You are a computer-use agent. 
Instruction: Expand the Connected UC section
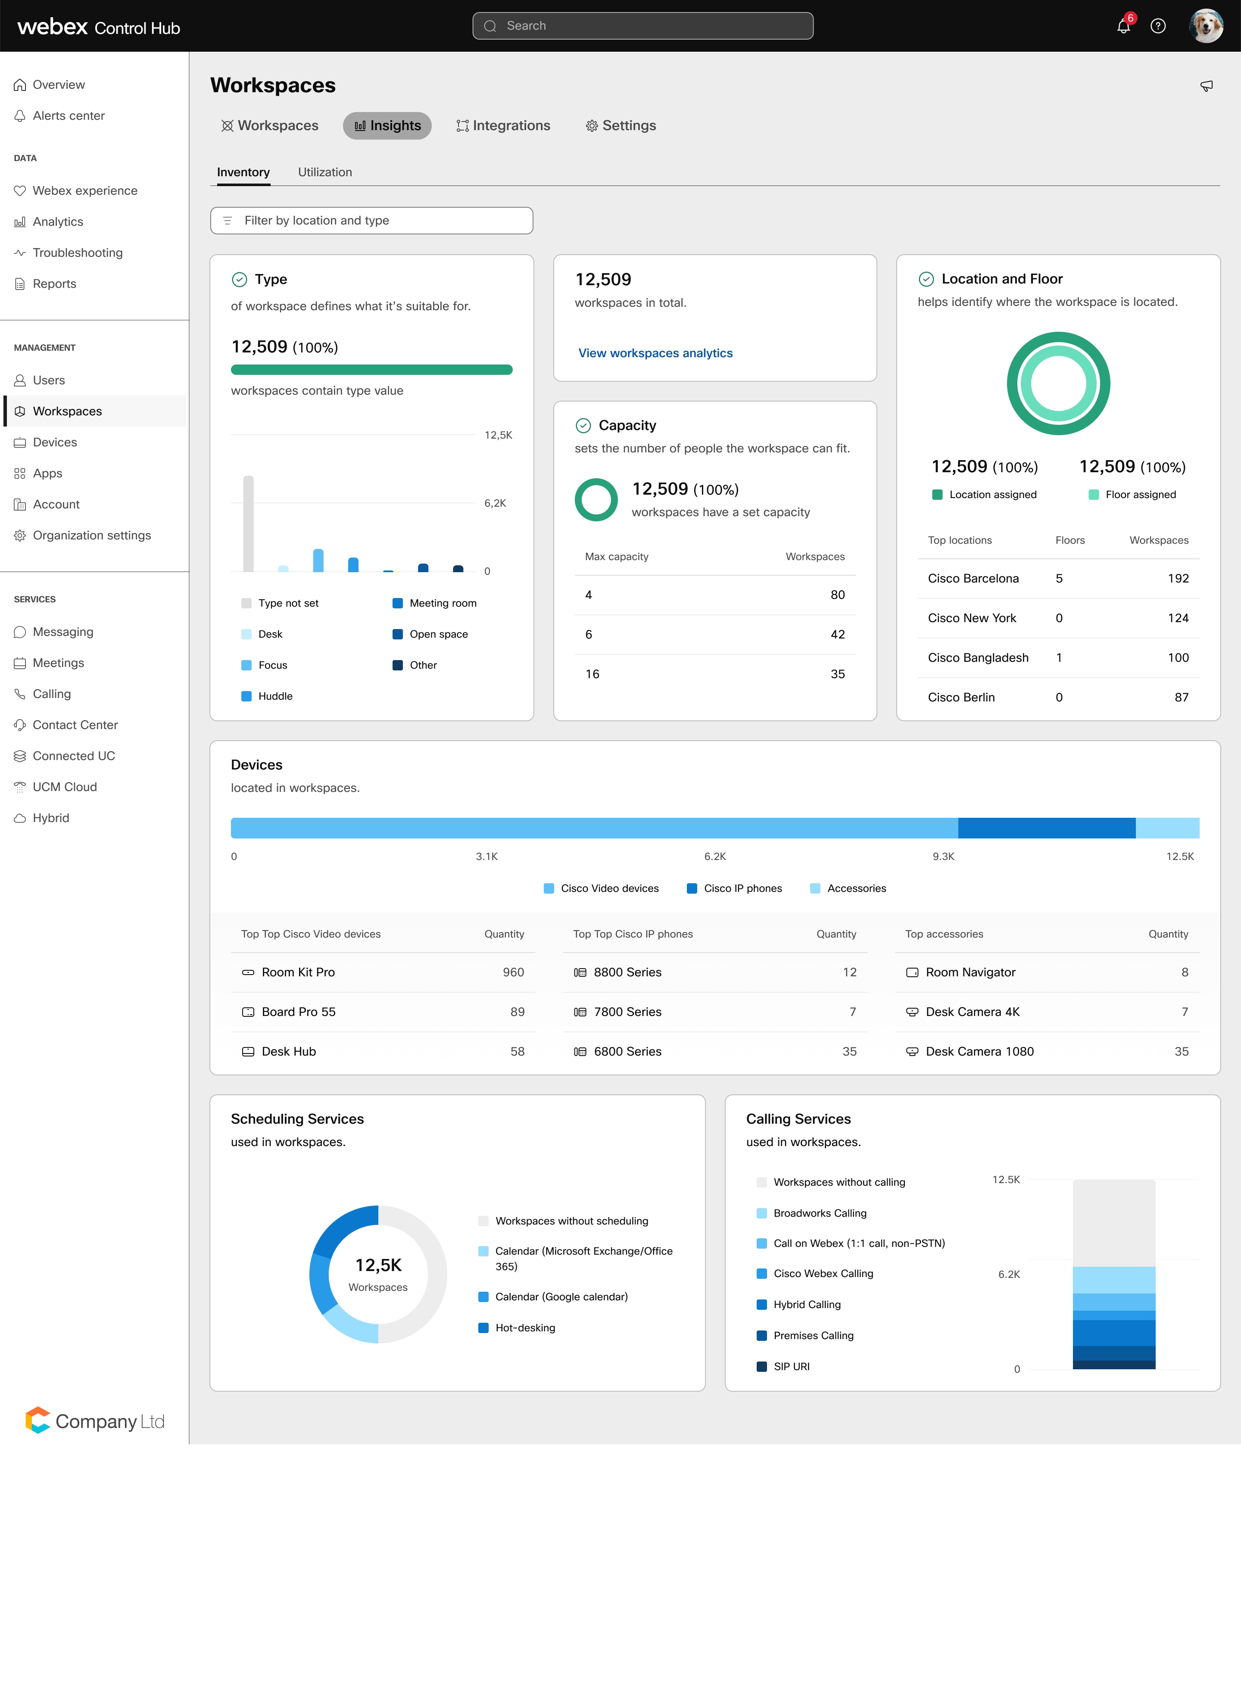point(74,755)
